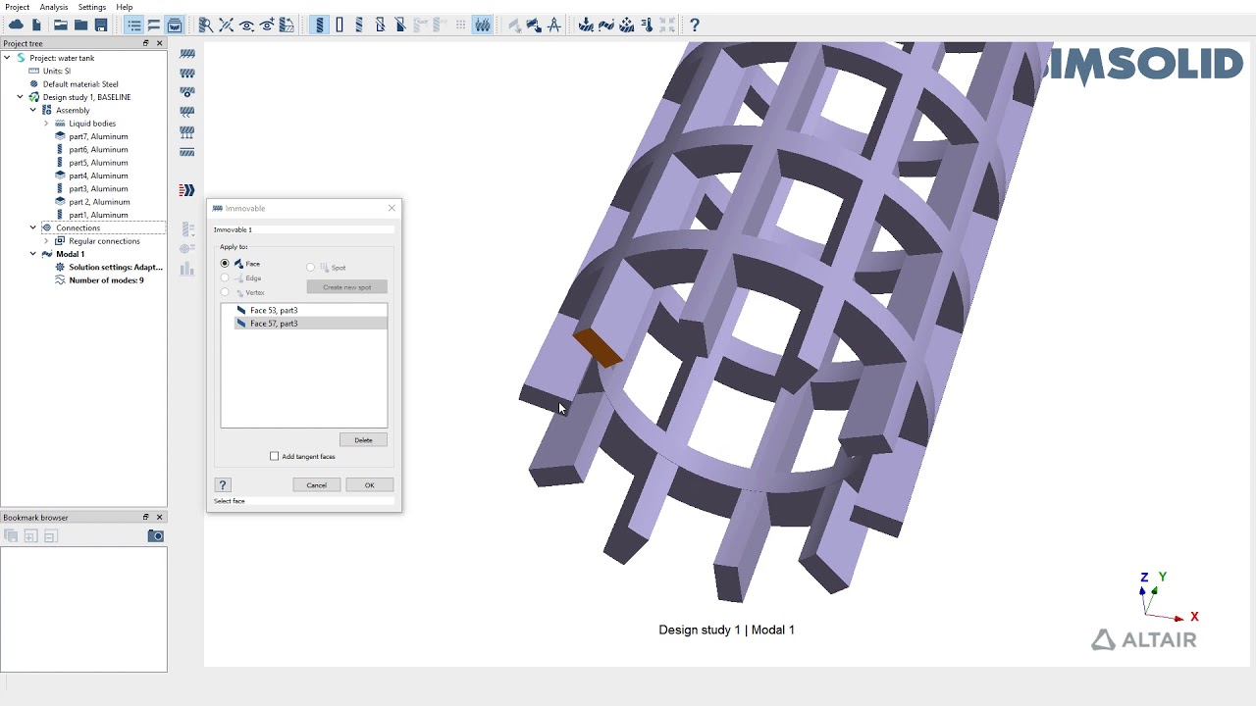Open Solution settings under Modal 1
This screenshot has width=1256, height=706.
(x=115, y=267)
